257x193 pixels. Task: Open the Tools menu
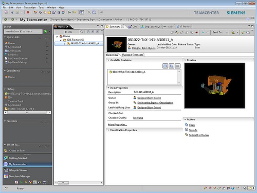click(x=41, y=8)
